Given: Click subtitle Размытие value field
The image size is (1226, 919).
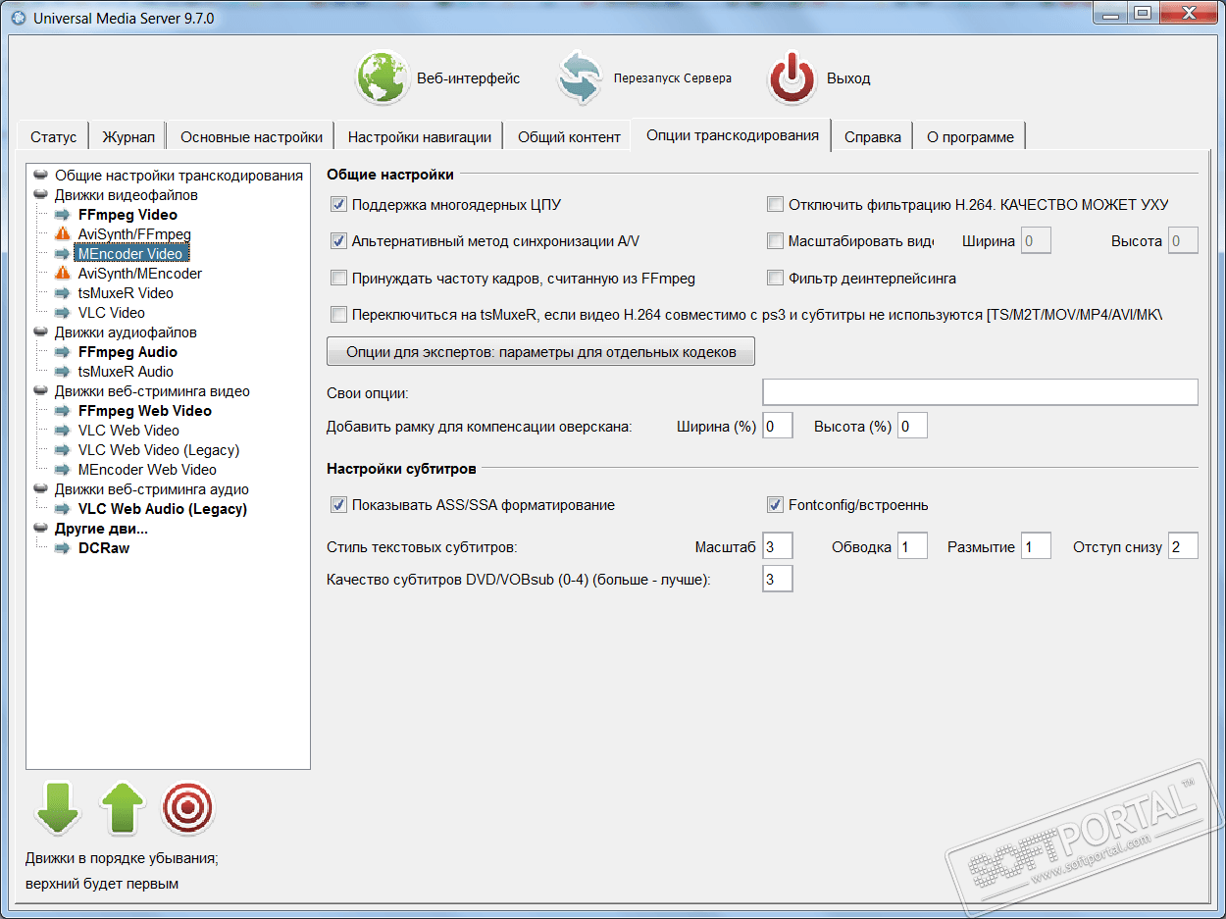Looking at the screenshot, I should (x=1036, y=546).
